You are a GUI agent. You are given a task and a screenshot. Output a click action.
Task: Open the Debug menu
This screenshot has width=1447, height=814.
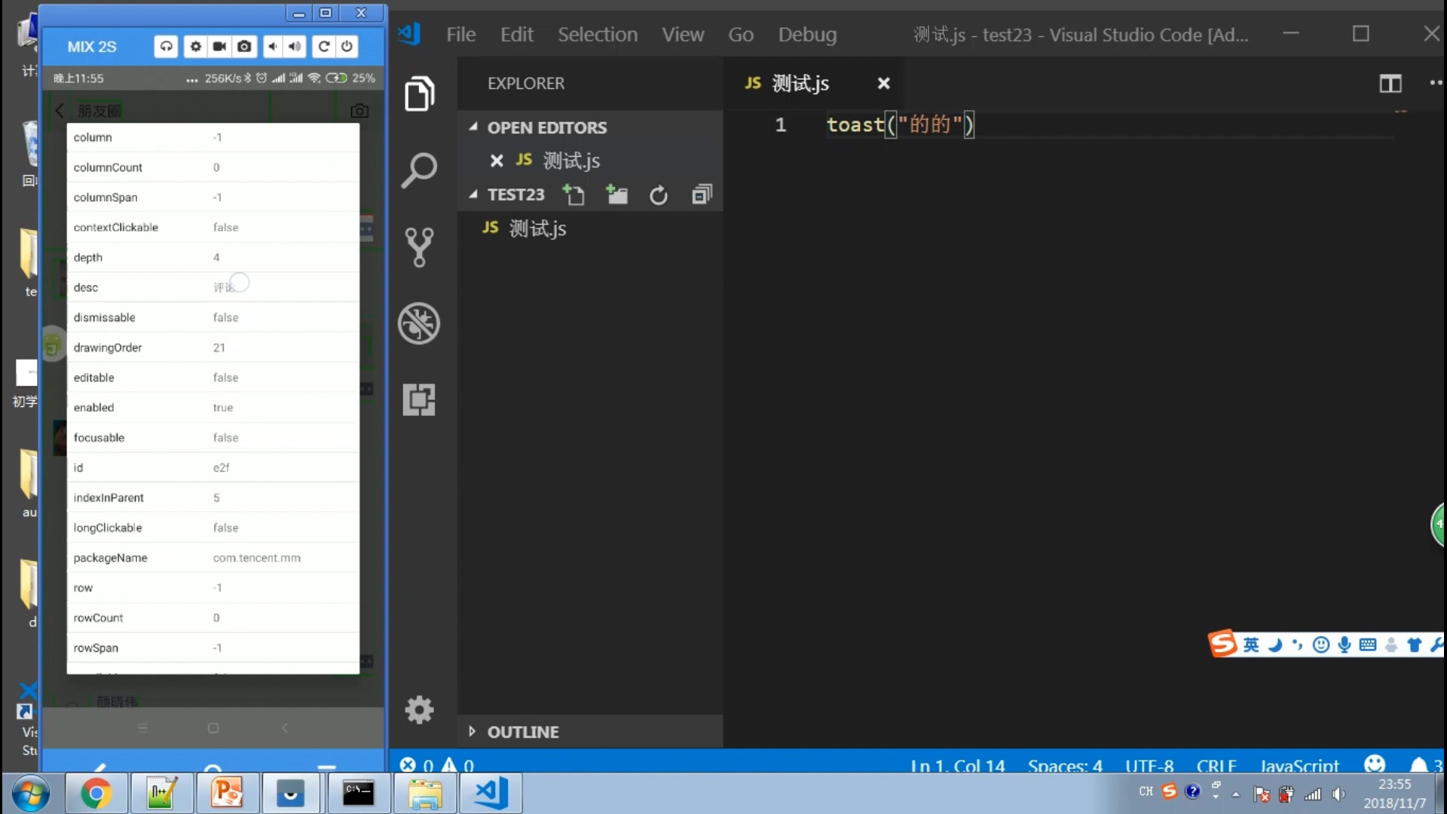tap(806, 35)
